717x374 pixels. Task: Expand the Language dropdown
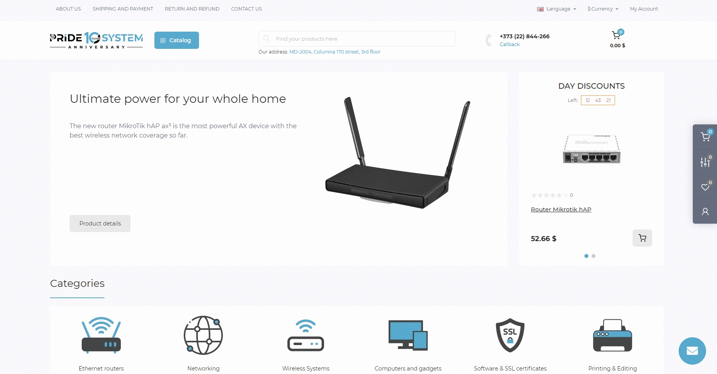coord(557,9)
